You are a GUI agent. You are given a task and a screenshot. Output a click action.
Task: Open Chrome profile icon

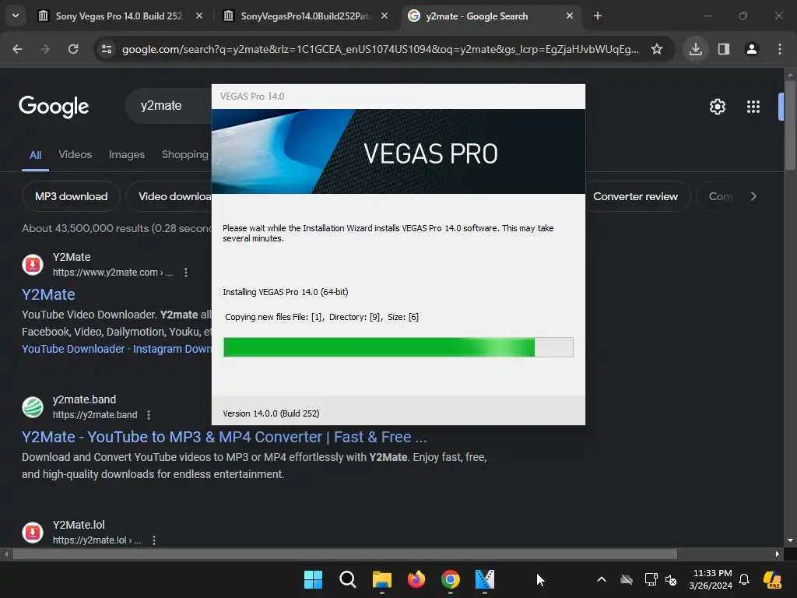[x=751, y=49]
